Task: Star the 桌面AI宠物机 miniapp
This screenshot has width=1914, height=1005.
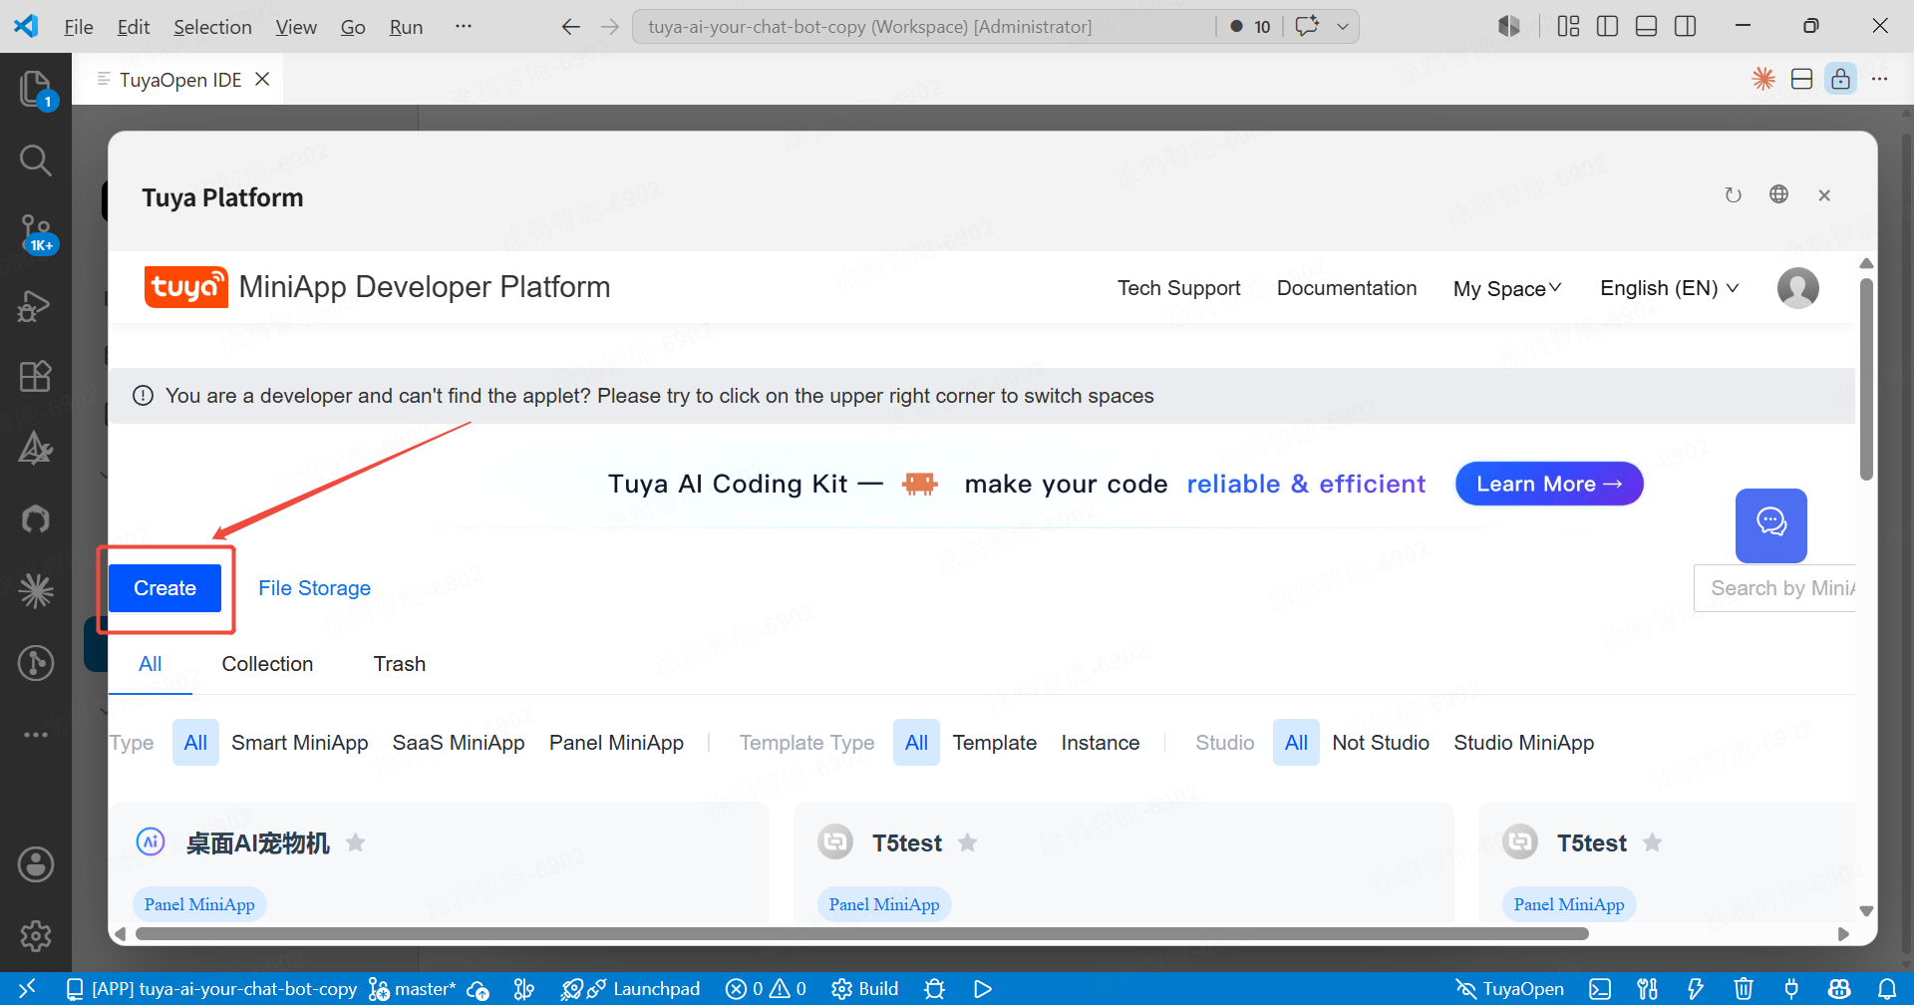Action: (355, 842)
